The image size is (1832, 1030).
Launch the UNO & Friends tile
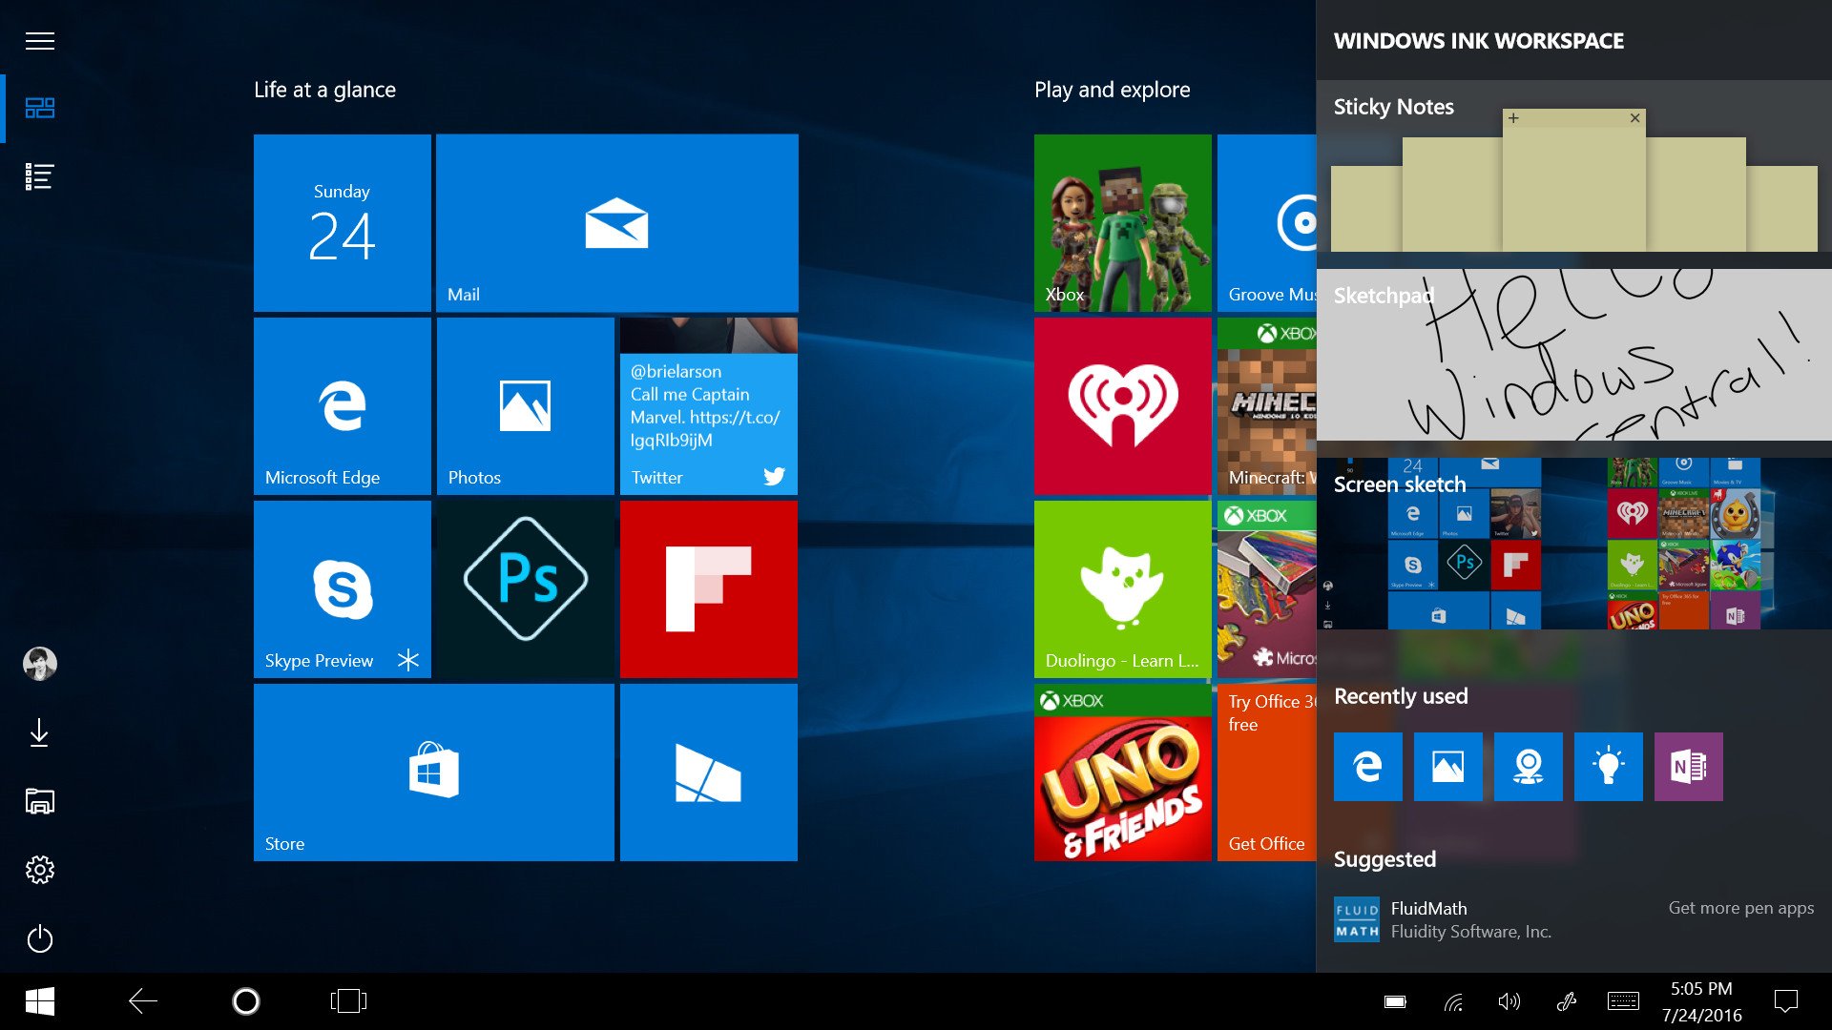[x=1123, y=772]
